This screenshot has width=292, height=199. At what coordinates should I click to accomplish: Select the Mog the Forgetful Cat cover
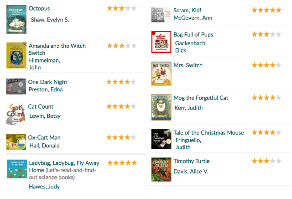(x=161, y=107)
